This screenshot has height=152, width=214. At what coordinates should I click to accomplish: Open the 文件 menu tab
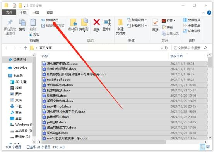(9, 12)
